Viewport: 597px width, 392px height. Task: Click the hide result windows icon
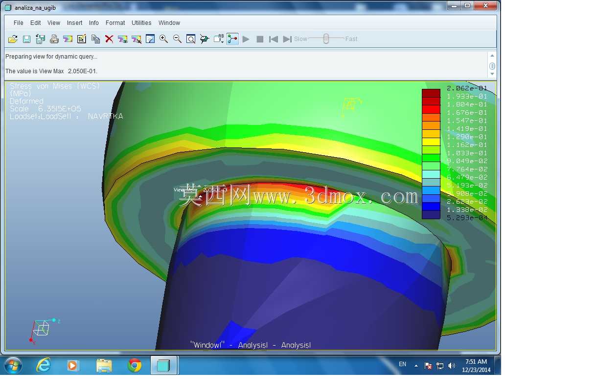pos(137,39)
